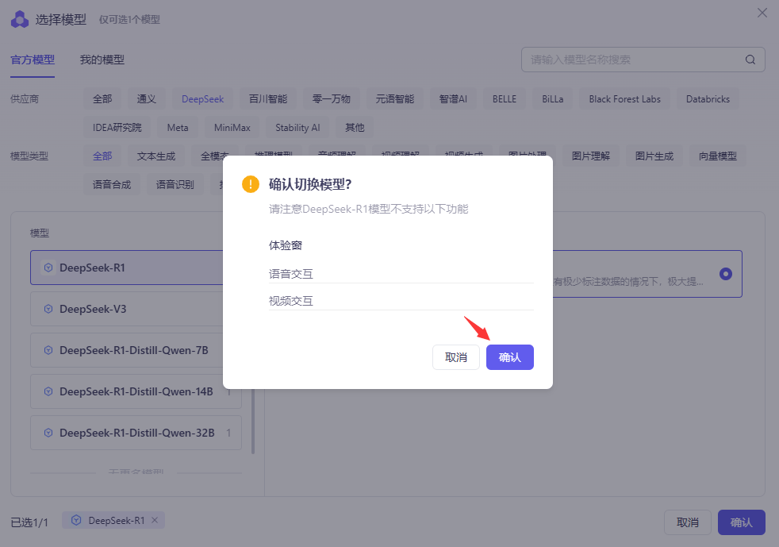Click the search magnifier icon
The width and height of the screenshot is (779, 547).
click(x=750, y=60)
